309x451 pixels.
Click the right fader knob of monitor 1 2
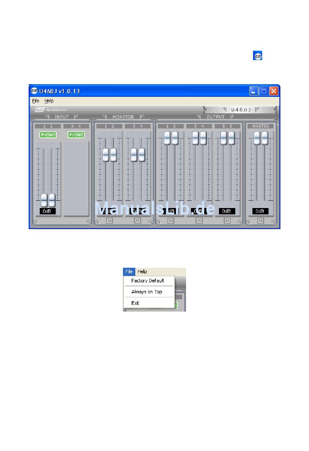(x=113, y=155)
